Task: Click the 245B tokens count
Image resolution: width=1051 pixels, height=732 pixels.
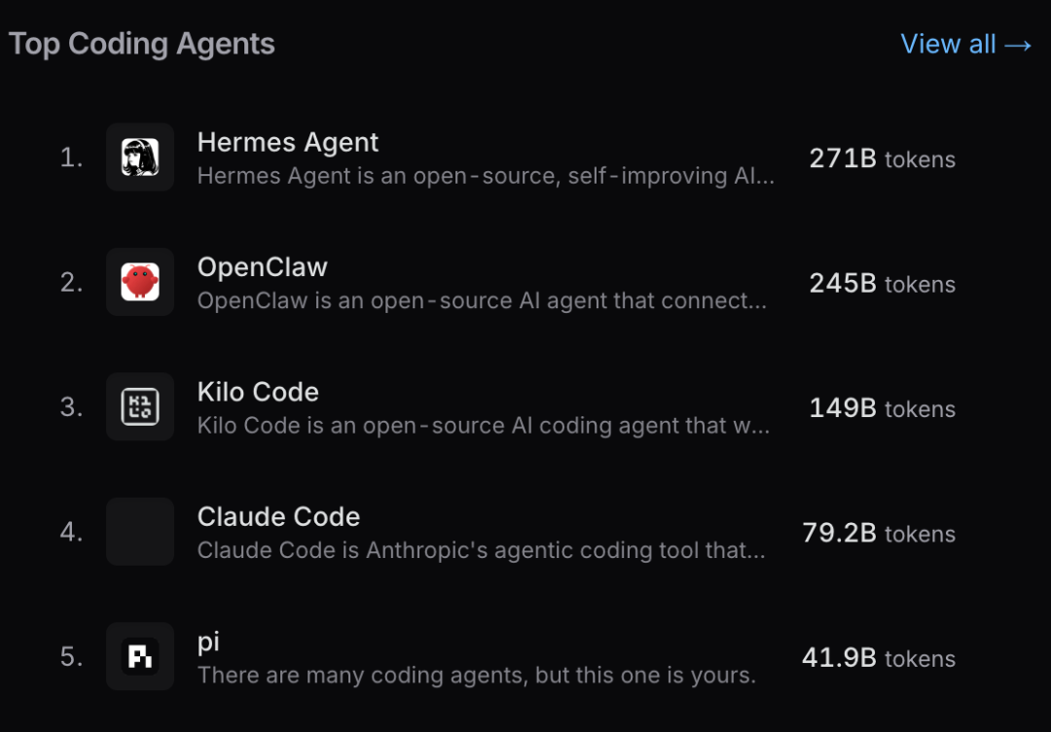Action: pyautogui.click(x=882, y=283)
